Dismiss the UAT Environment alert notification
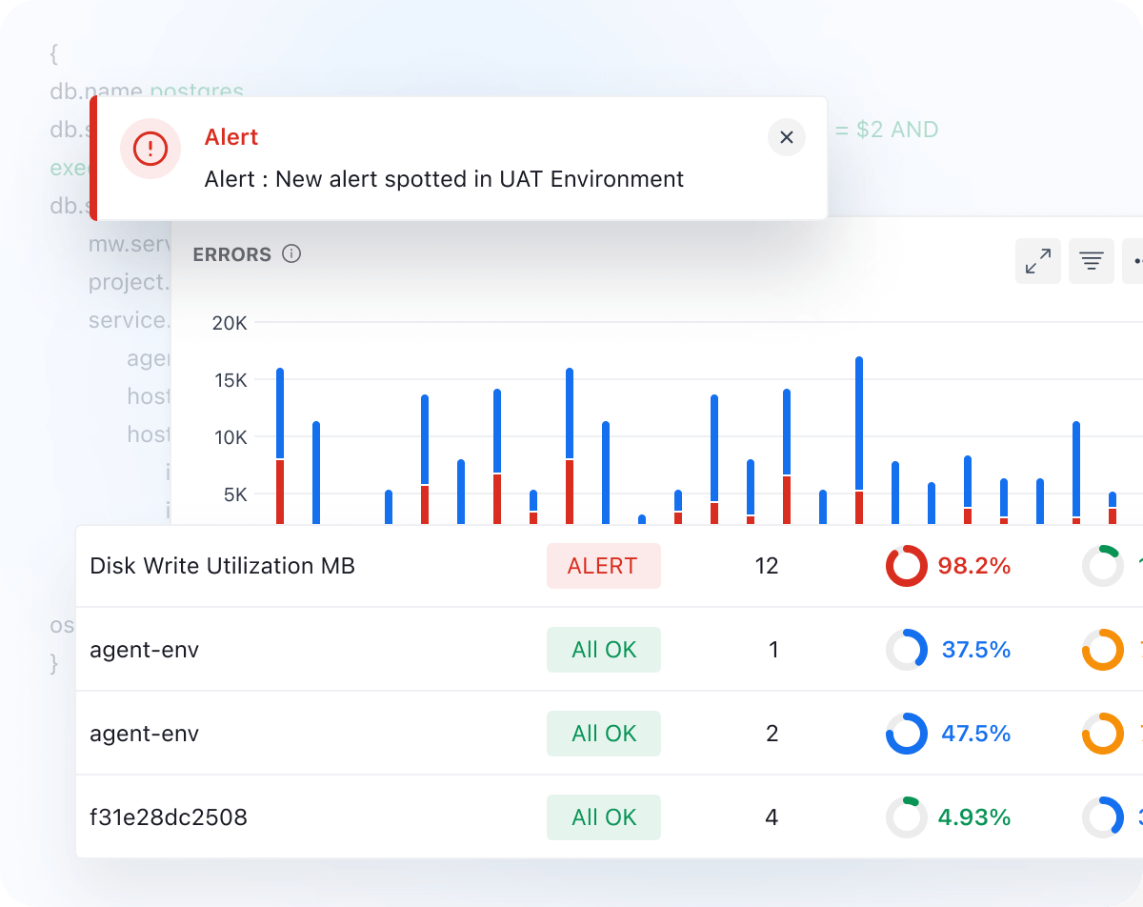 click(x=787, y=137)
